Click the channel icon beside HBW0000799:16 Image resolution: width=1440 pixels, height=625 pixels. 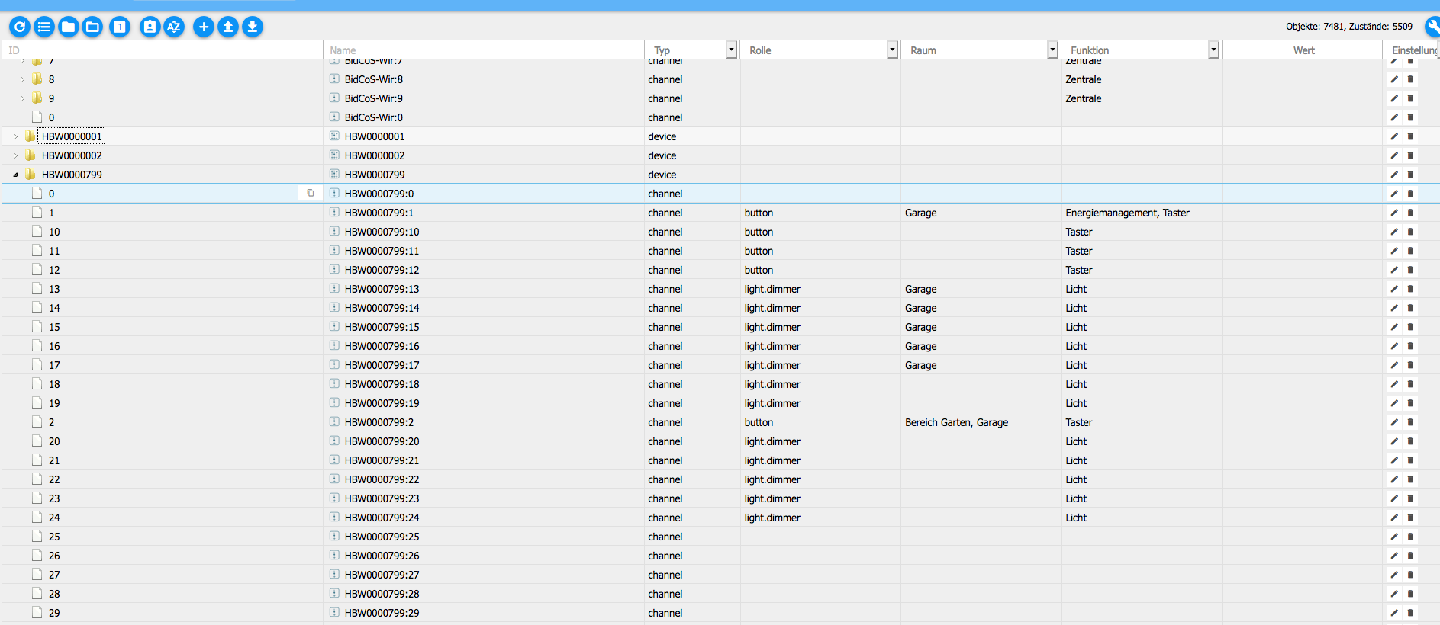(x=334, y=345)
